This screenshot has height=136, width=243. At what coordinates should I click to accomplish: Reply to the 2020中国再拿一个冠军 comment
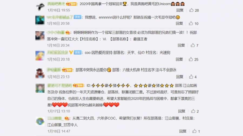tap(180, 10)
